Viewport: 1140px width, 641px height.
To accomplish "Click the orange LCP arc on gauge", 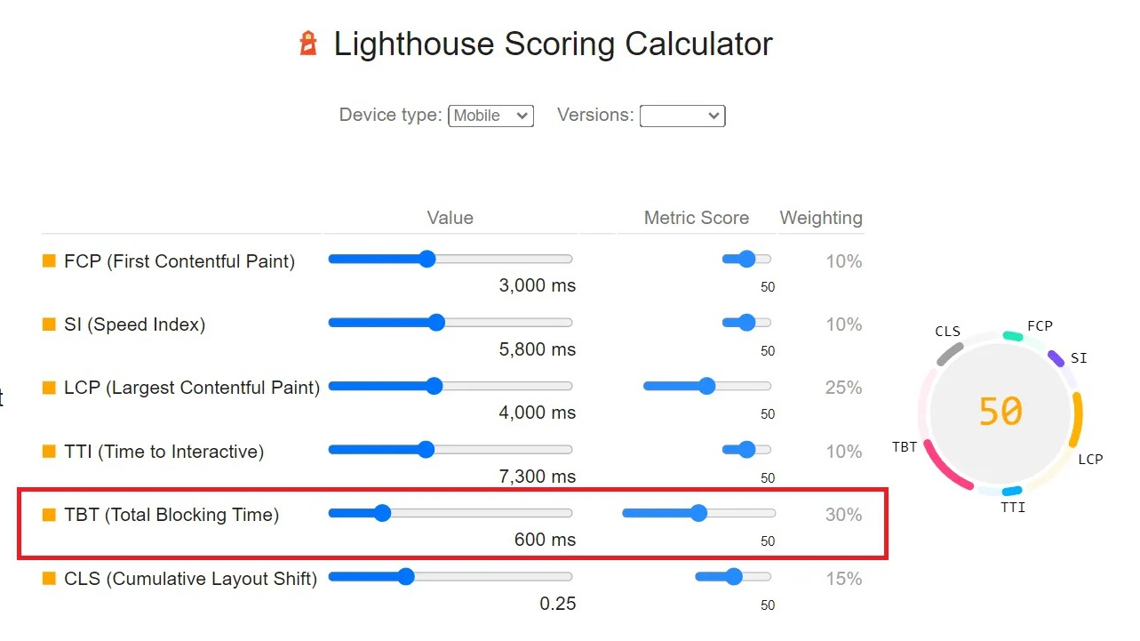I will [x=1076, y=420].
